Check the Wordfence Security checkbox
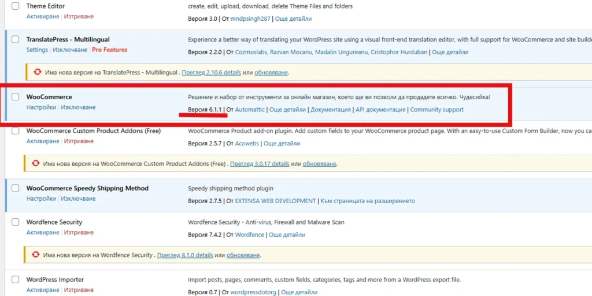Viewport: 592px width, 296px height. [15, 222]
